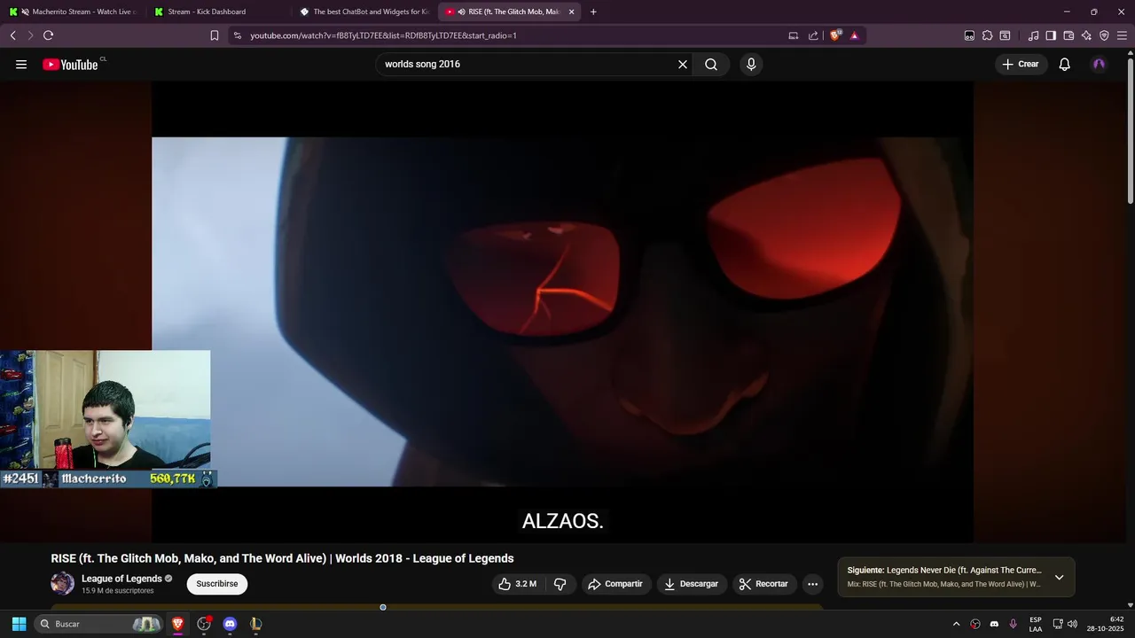
Task: Open League of Legends channel avatar
Action: click(x=62, y=583)
